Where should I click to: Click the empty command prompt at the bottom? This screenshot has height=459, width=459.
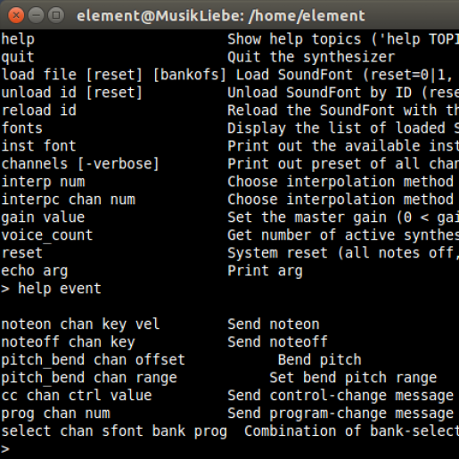pyautogui.click(x=5, y=449)
